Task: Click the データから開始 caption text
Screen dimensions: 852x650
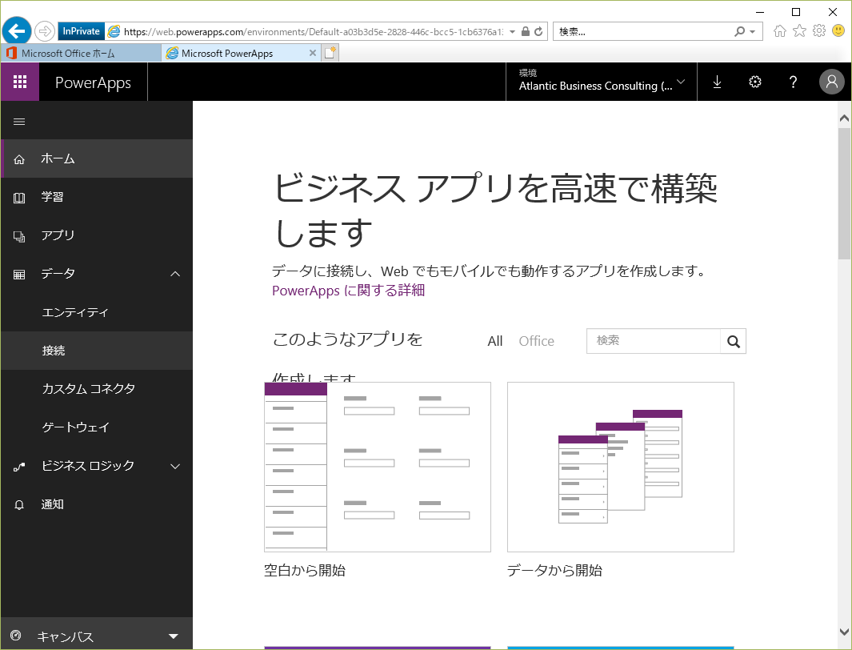Action: point(554,571)
